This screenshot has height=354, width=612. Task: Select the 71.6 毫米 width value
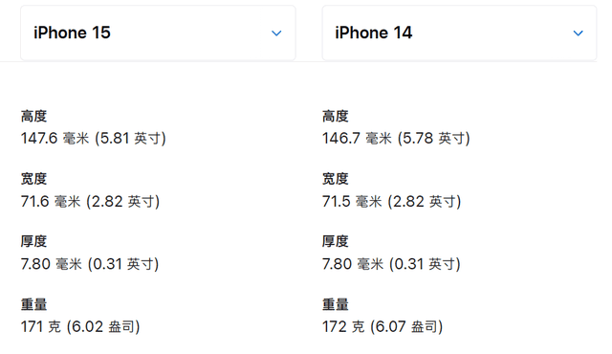90,201
